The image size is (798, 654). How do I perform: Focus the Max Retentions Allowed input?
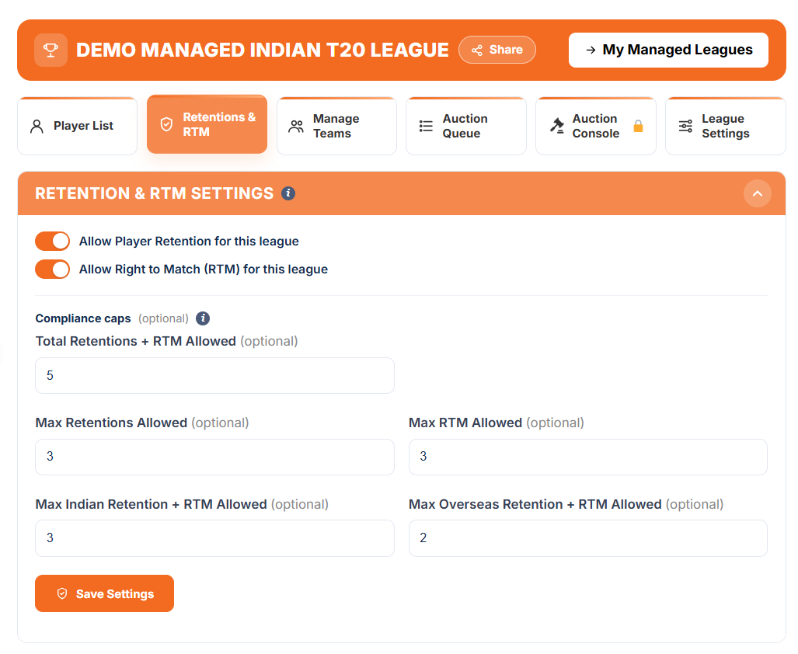pyautogui.click(x=214, y=457)
